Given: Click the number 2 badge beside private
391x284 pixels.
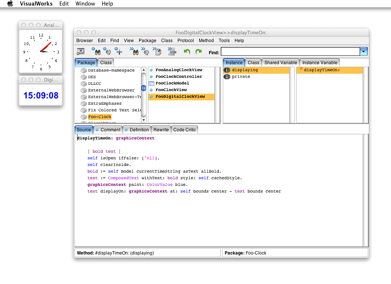Looking at the screenshot, I should pyautogui.click(x=227, y=77).
